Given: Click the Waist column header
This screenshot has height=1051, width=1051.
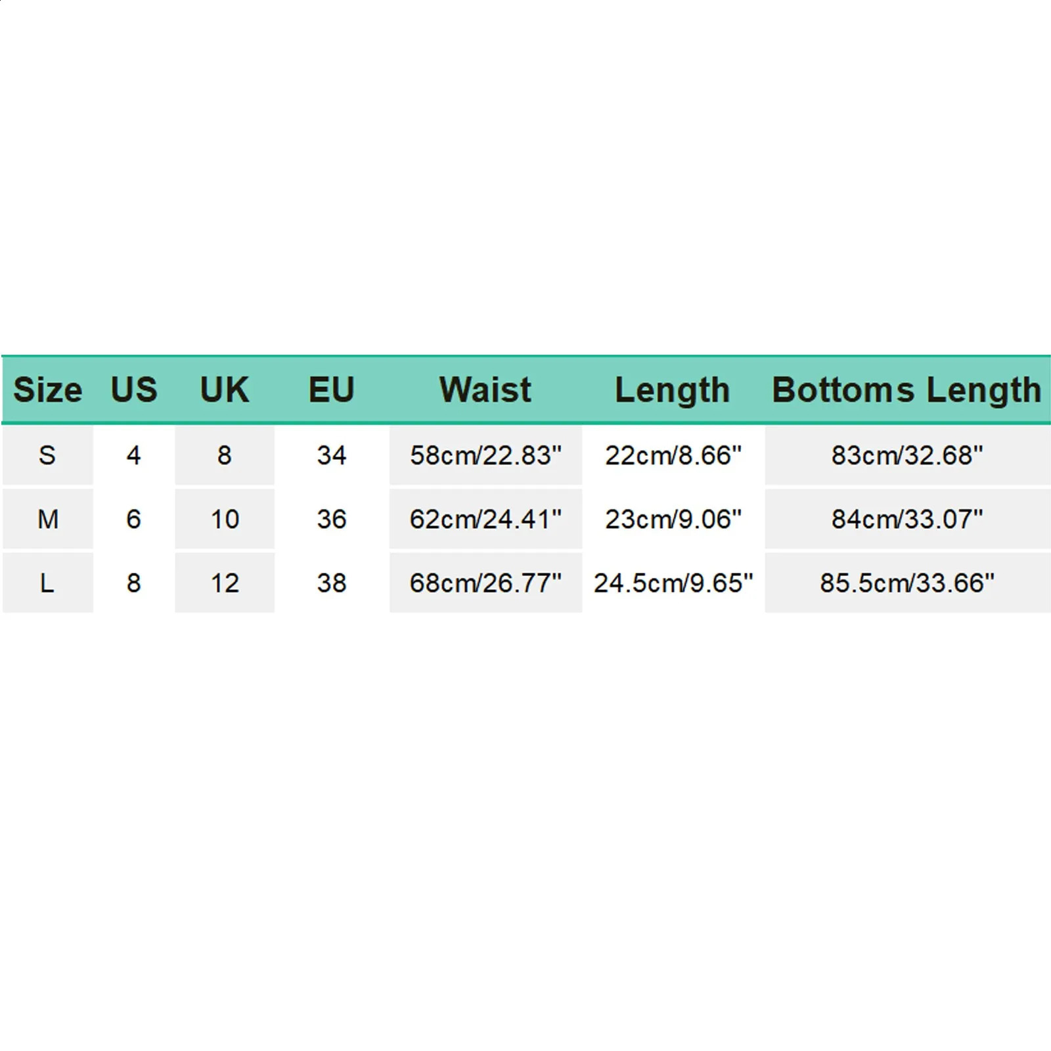Looking at the screenshot, I should click(x=485, y=390).
